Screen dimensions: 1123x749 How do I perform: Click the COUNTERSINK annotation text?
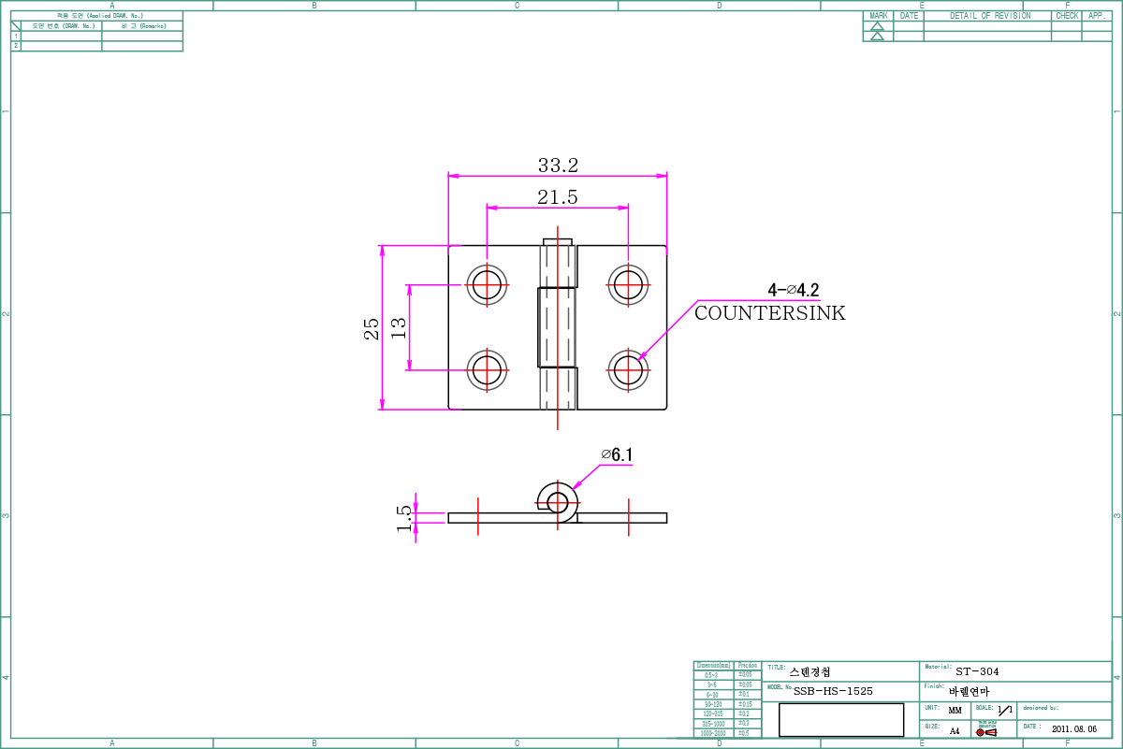(769, 313)
